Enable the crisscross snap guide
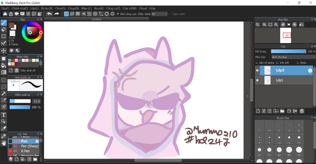This screenshot has width=316, height=164. (x=77, y=14)
